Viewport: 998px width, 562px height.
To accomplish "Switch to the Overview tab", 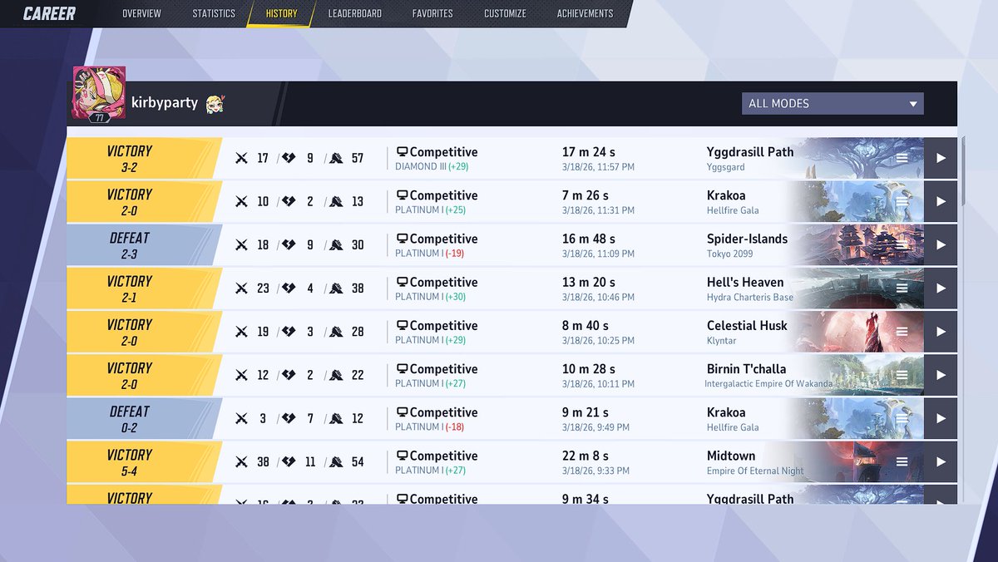I will click(x=141, y=13).
